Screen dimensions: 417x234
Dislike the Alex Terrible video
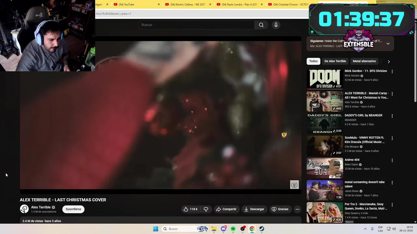click(x=206, y=209)
